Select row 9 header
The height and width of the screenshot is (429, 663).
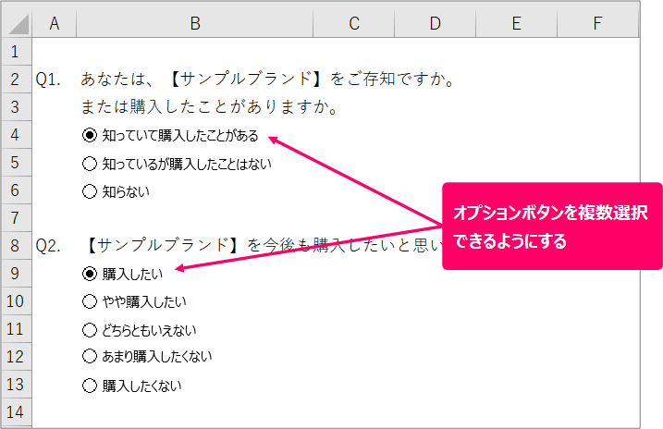[x=16, y=274]
